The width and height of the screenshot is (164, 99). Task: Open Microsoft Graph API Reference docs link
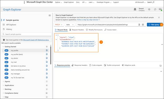click(x=36, y=40)
